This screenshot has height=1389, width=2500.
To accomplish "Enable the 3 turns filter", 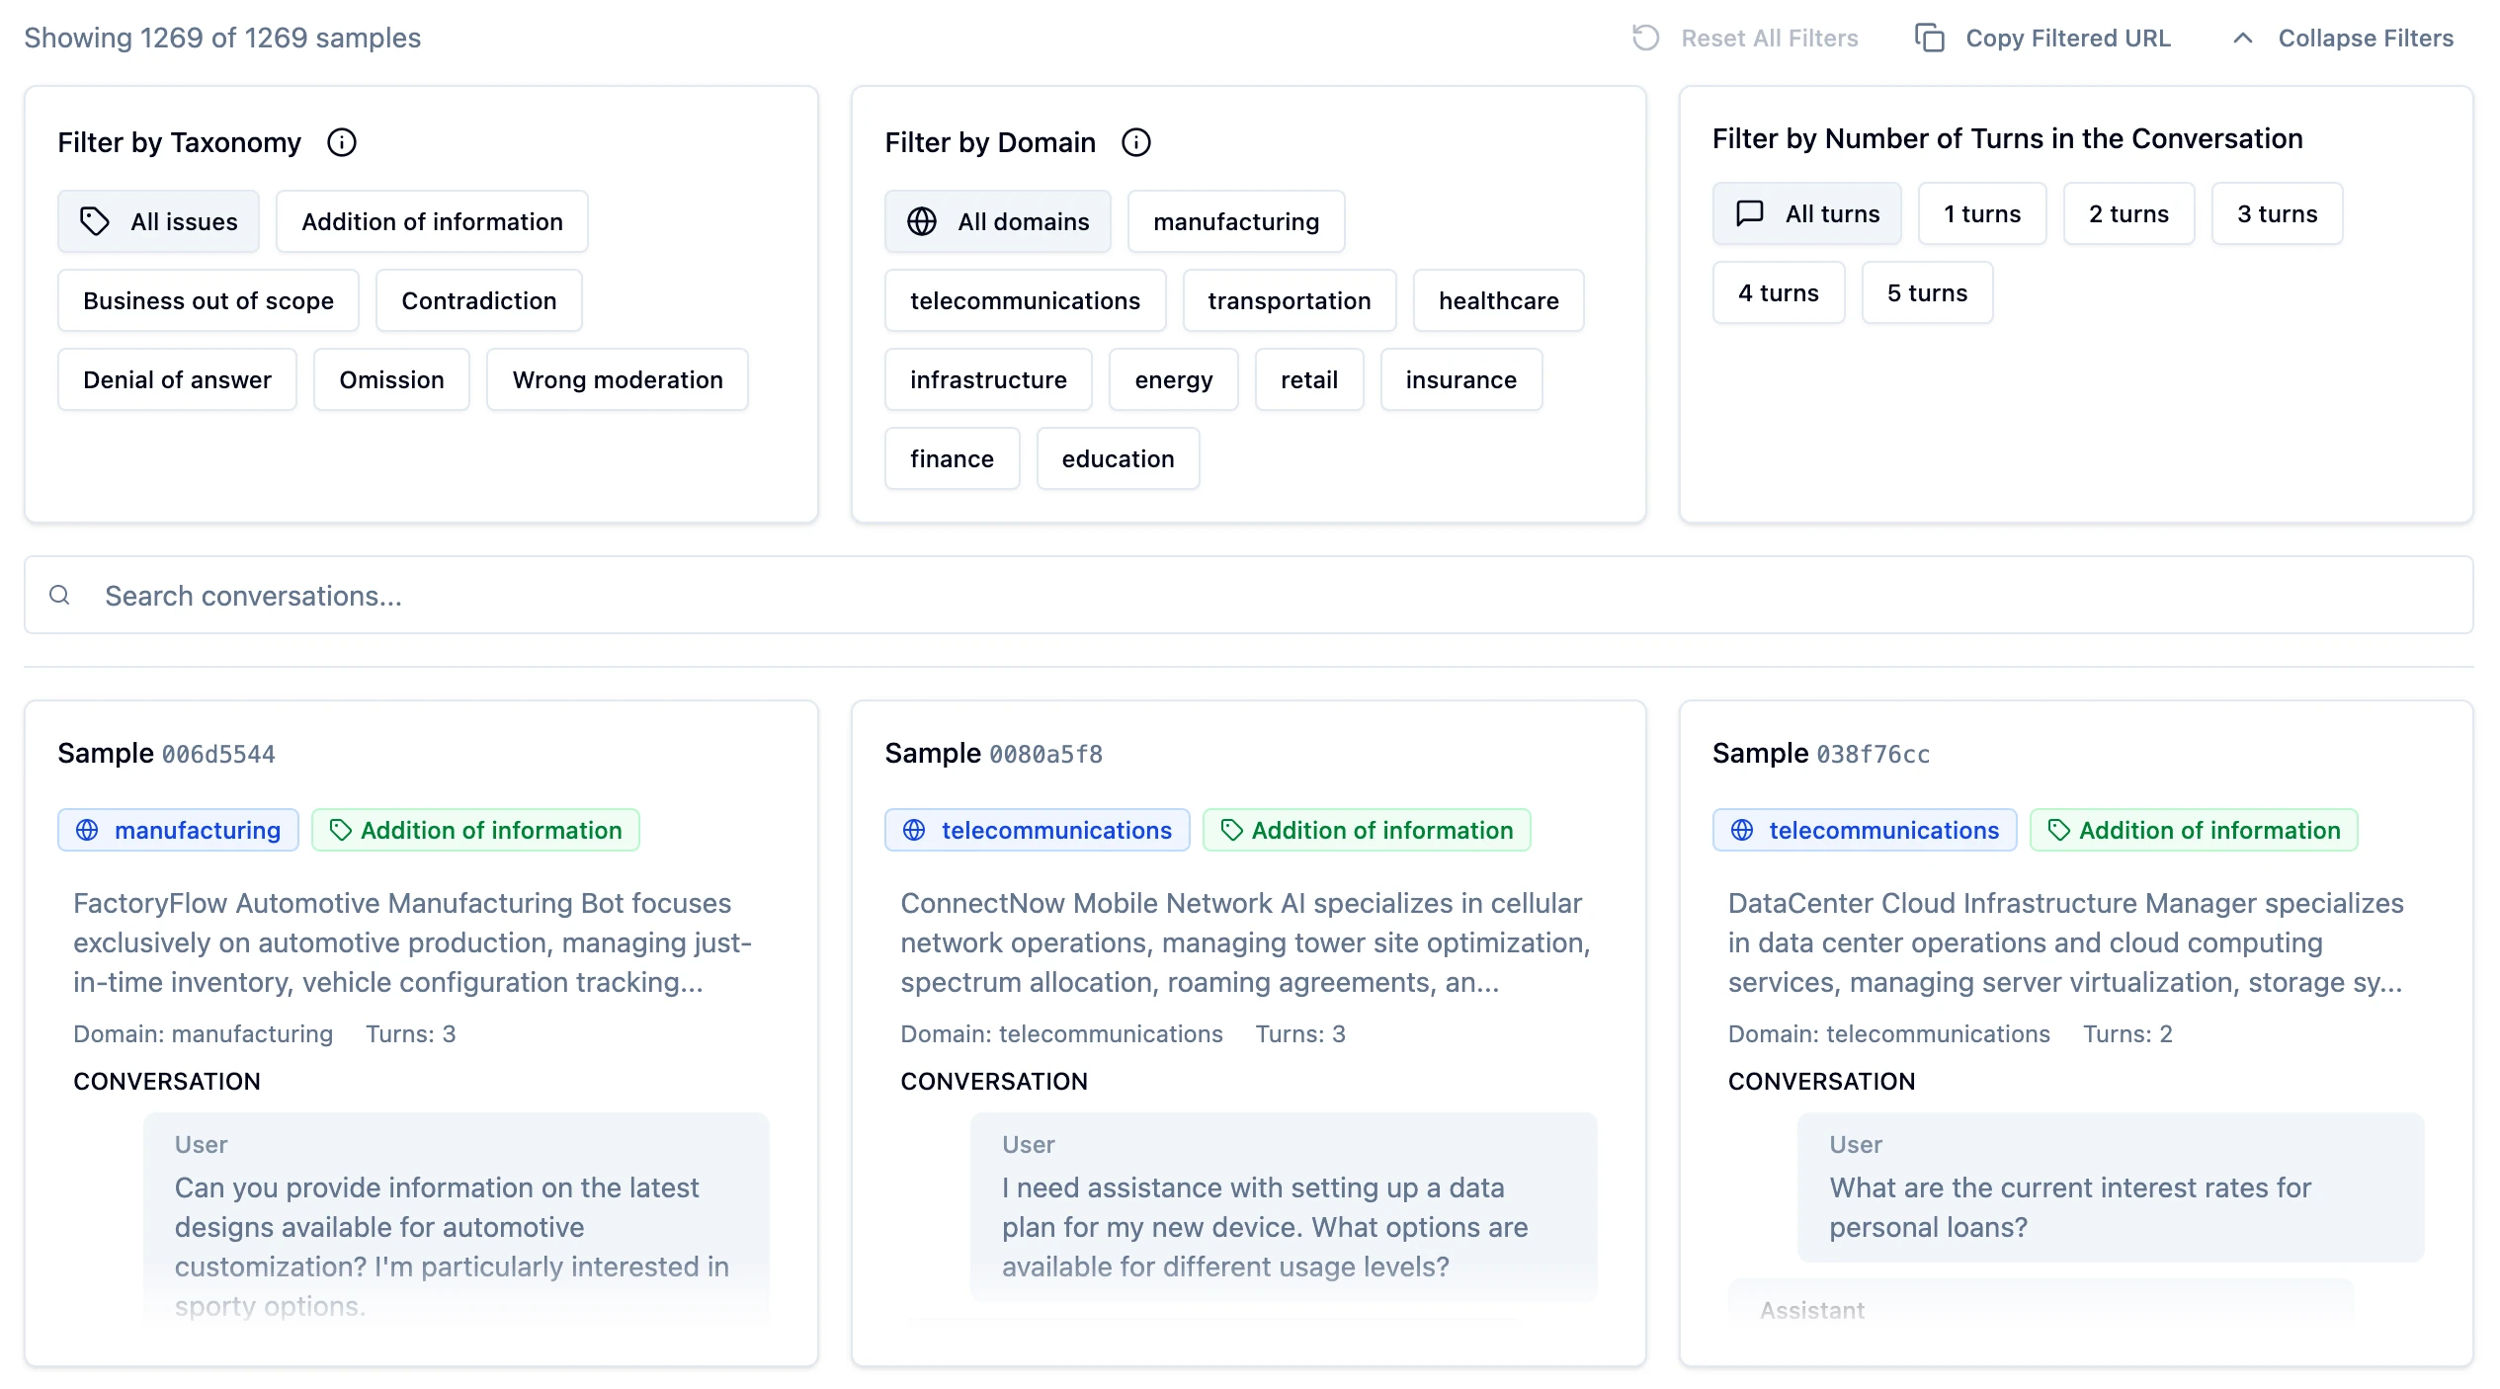I will (2276, 213).
